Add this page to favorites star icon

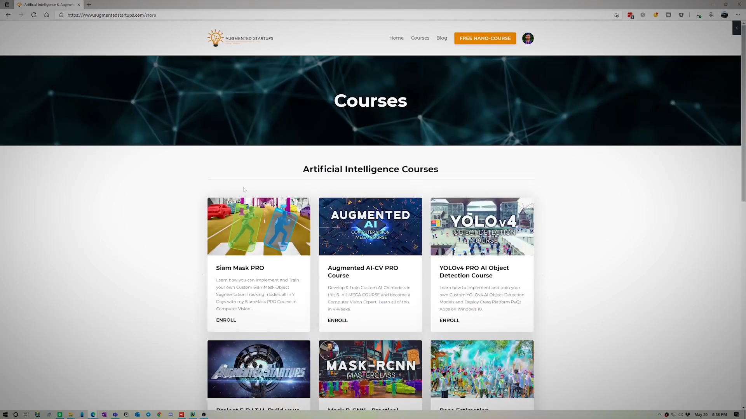coord(616,15)
